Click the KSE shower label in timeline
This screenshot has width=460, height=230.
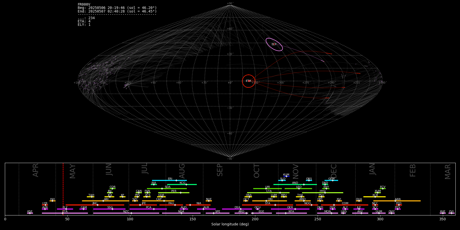[30, 212]
